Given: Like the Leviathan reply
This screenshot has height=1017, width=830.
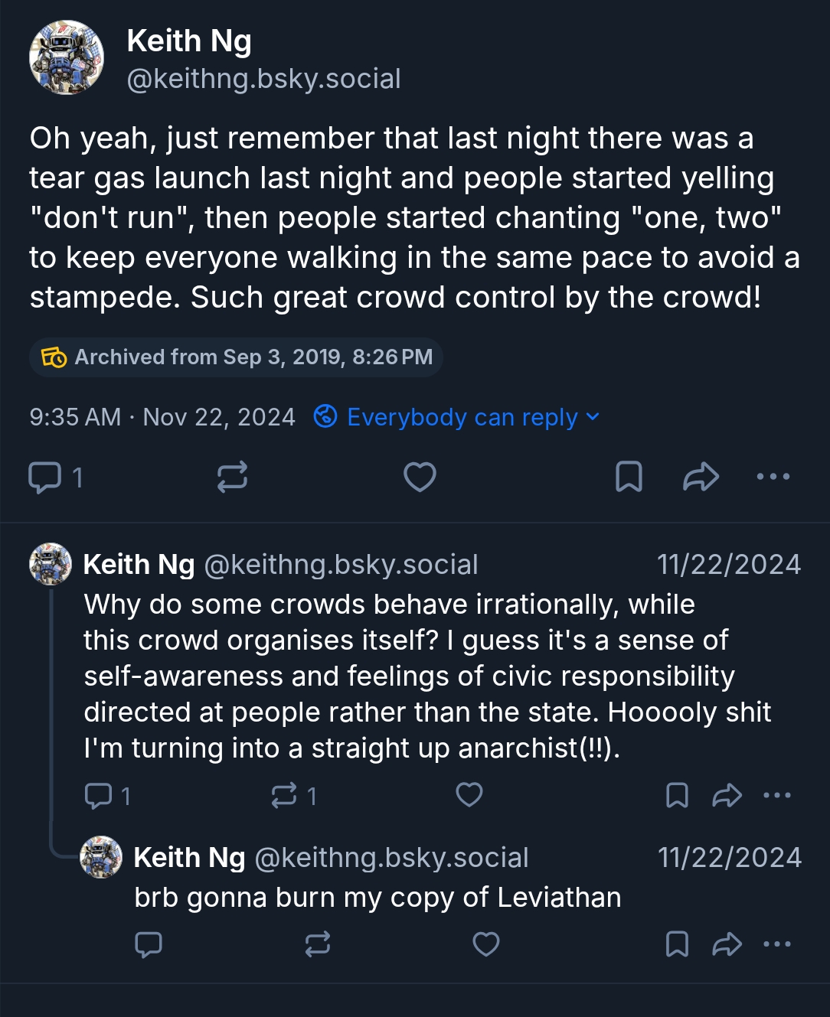Looking at the screenshot, I should click(486, 944).
